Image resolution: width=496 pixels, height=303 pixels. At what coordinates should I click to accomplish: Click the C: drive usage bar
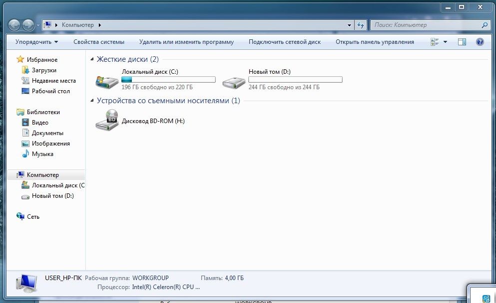tap(169, 80)
